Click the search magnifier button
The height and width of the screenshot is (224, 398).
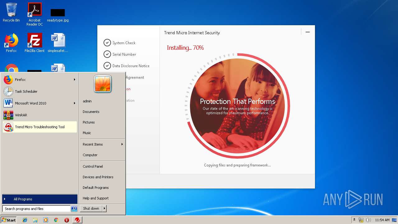(x=74, y=209)
